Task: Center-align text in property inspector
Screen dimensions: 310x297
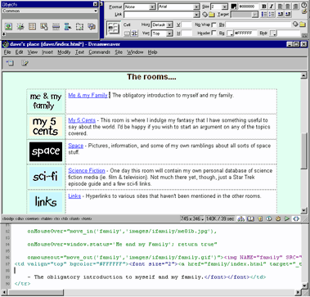Action: [x=288, y=7]
